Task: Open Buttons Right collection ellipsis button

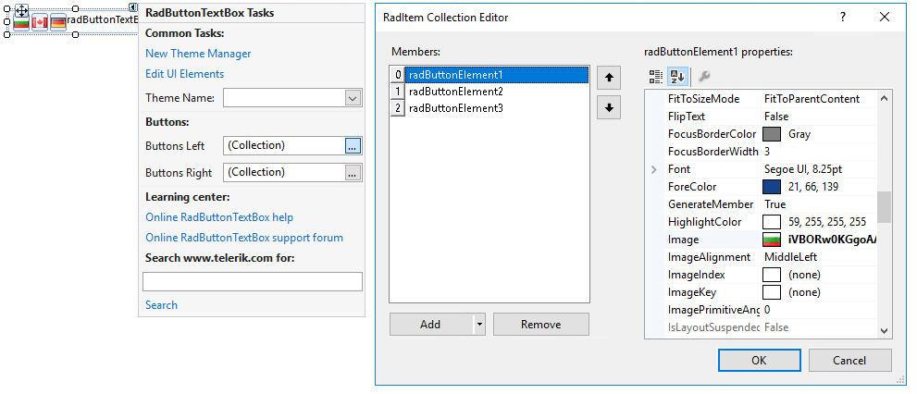Action: (x=353, y=172)
